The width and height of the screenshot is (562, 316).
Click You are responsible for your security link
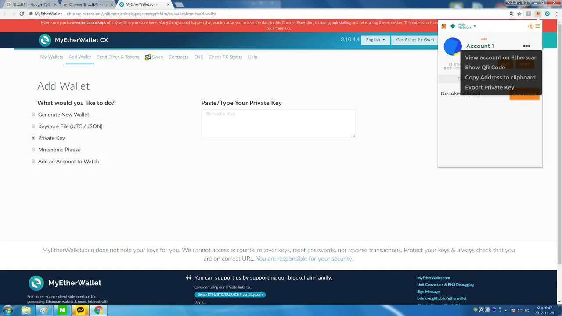305,259
